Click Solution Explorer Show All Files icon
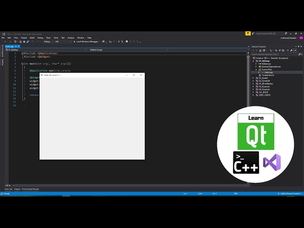 pos(283,51)
